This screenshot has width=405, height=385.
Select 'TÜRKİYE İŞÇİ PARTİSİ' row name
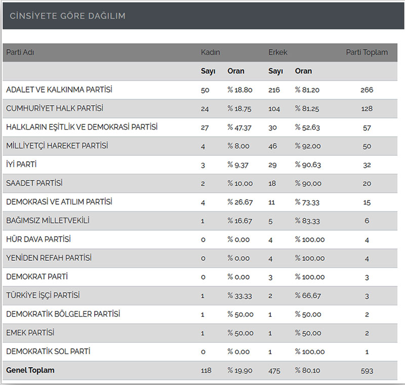pos(43,295)
